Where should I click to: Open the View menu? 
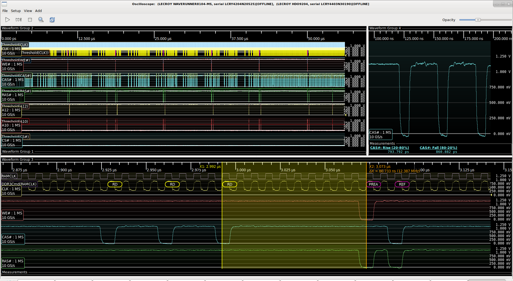(x=28, y=11)
